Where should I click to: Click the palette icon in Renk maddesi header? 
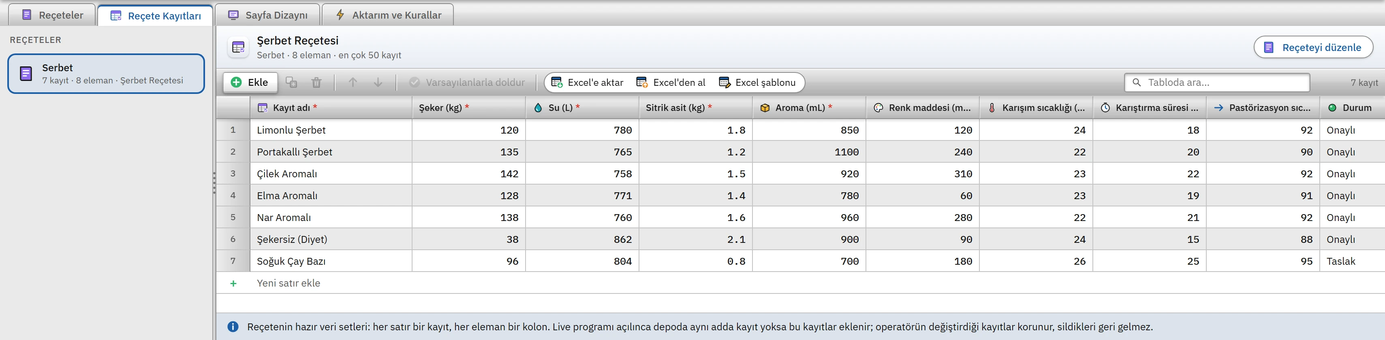878,107
